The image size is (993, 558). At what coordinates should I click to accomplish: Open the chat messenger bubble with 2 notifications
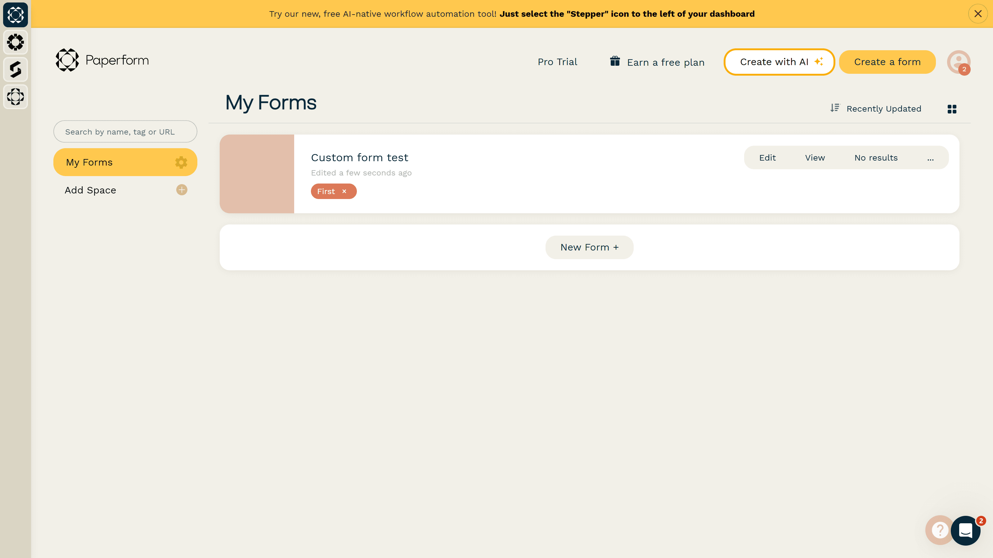pos(966,531)
